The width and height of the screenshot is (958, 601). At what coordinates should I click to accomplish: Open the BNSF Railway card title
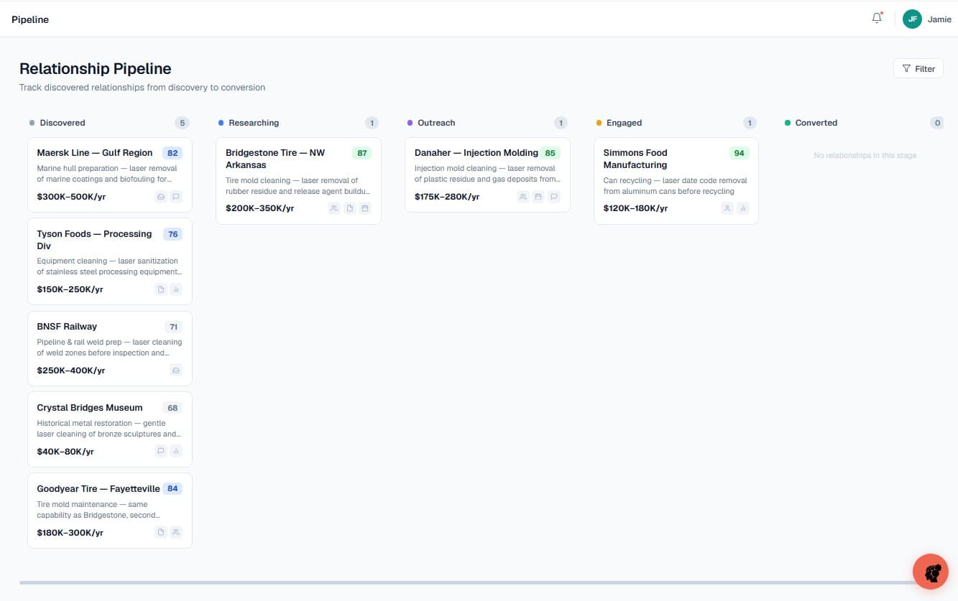(67, 327)
